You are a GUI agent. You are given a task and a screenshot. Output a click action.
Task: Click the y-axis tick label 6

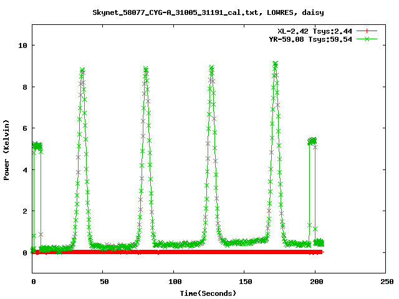click(25, 128)
